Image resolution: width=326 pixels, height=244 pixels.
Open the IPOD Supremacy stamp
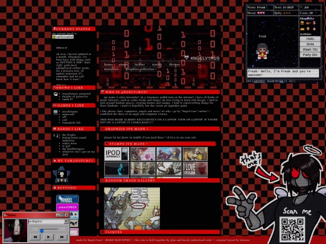tap(117, 154)
